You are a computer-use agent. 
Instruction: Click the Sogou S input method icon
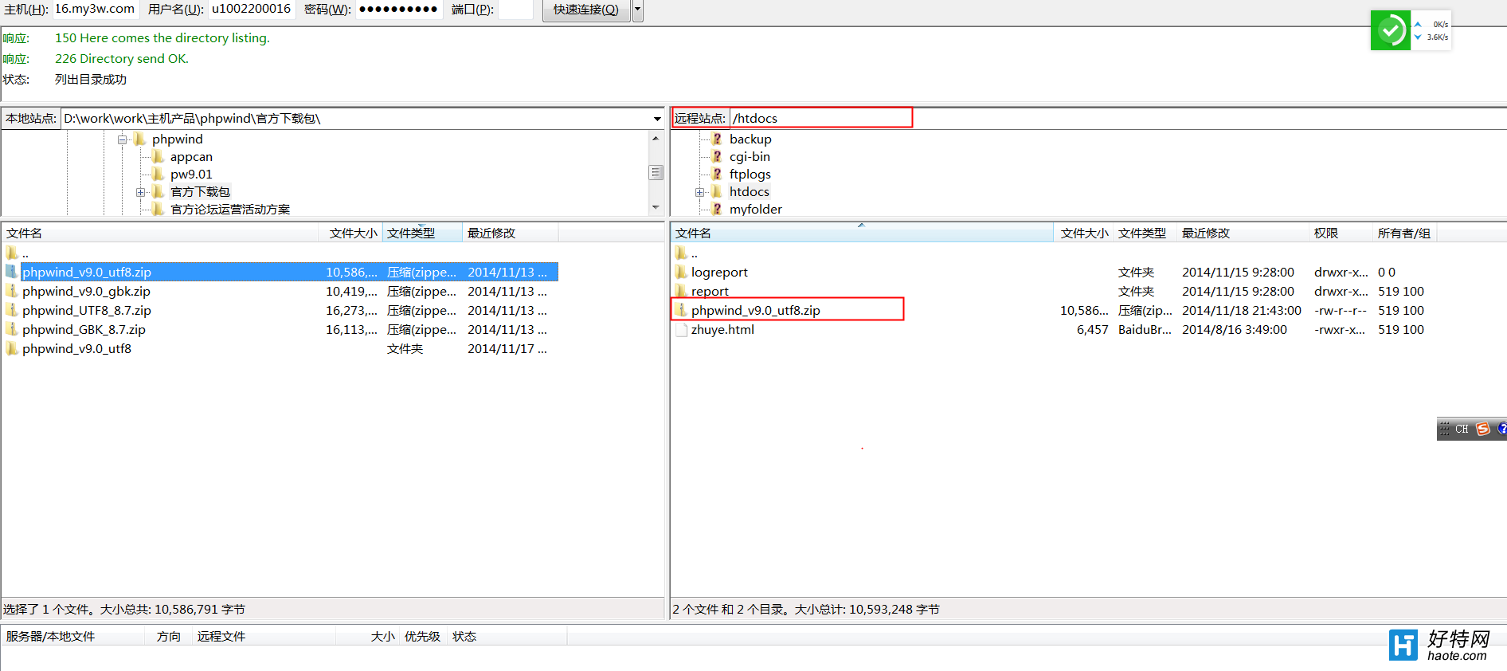tap(1483, 430)
